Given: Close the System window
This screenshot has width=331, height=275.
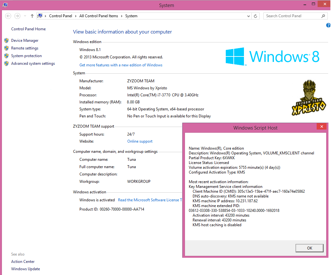Looking at the screenshot, I should pos(325,4).
